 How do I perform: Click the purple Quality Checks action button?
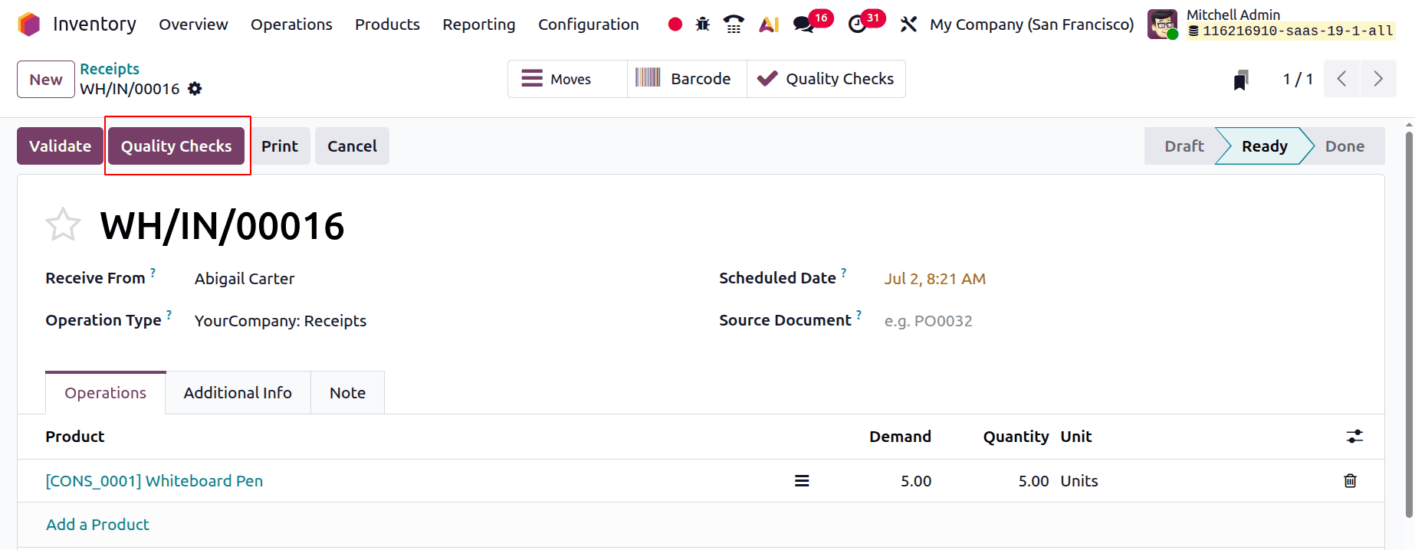176,146
